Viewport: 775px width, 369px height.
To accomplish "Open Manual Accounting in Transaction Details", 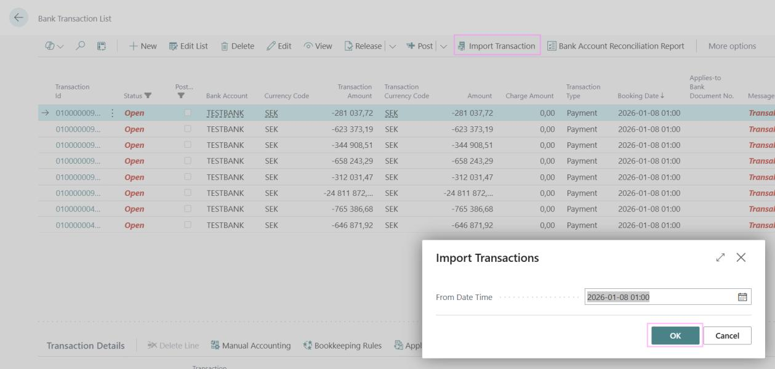I will [x=250, y=346].
